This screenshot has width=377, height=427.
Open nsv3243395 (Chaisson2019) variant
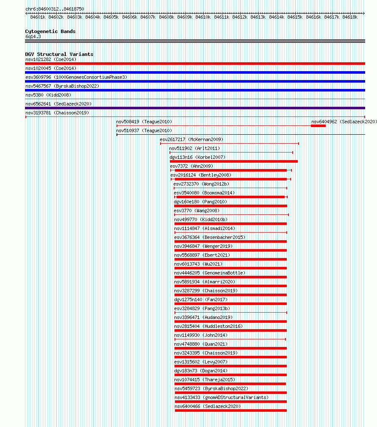[x=206, y=353]
